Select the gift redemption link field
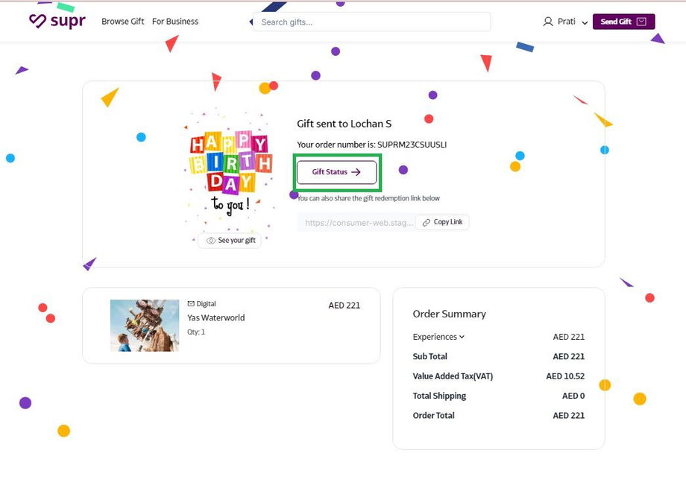The image size is (686, 503). [358, 222]
